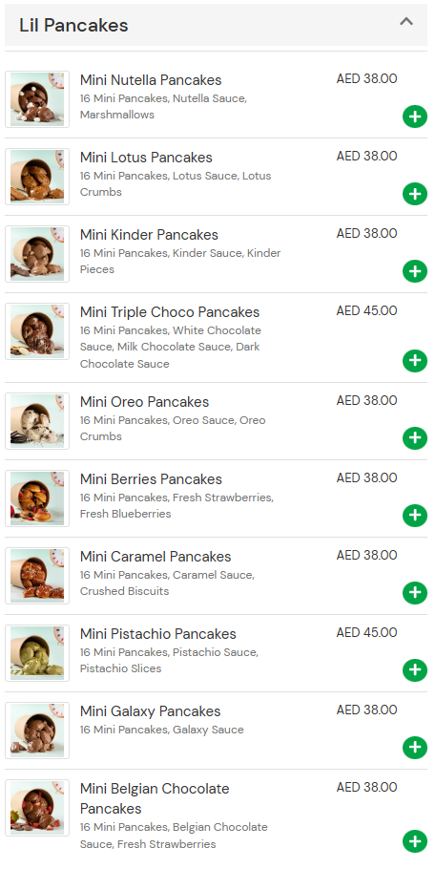Viewport: 436px width, 869px height.
Task: View Mini Oreo Pancakes thumbnail image
Action: (37, 421)
